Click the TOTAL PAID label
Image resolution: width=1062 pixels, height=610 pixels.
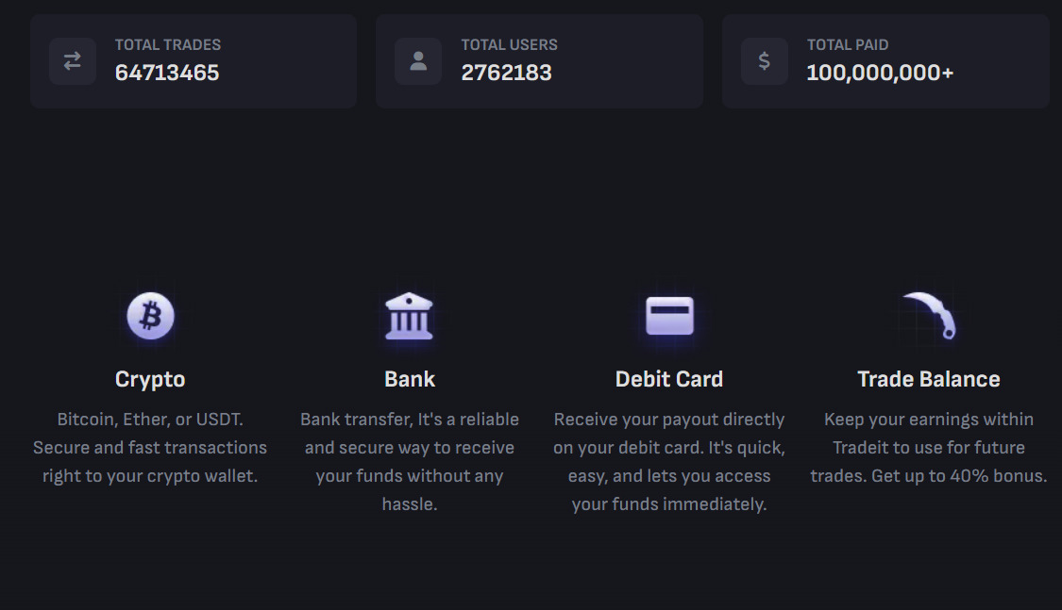coord(848,44)
